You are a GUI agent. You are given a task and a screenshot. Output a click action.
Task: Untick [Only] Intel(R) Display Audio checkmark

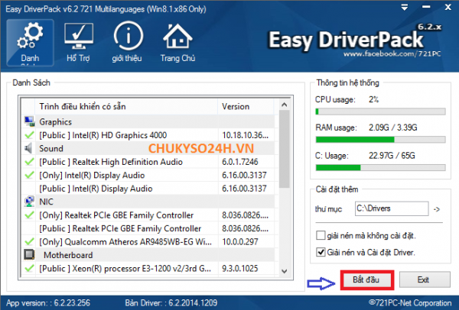tap(29, 175)
